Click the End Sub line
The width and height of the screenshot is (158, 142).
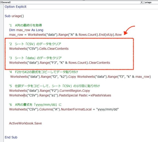click(11, 137)
